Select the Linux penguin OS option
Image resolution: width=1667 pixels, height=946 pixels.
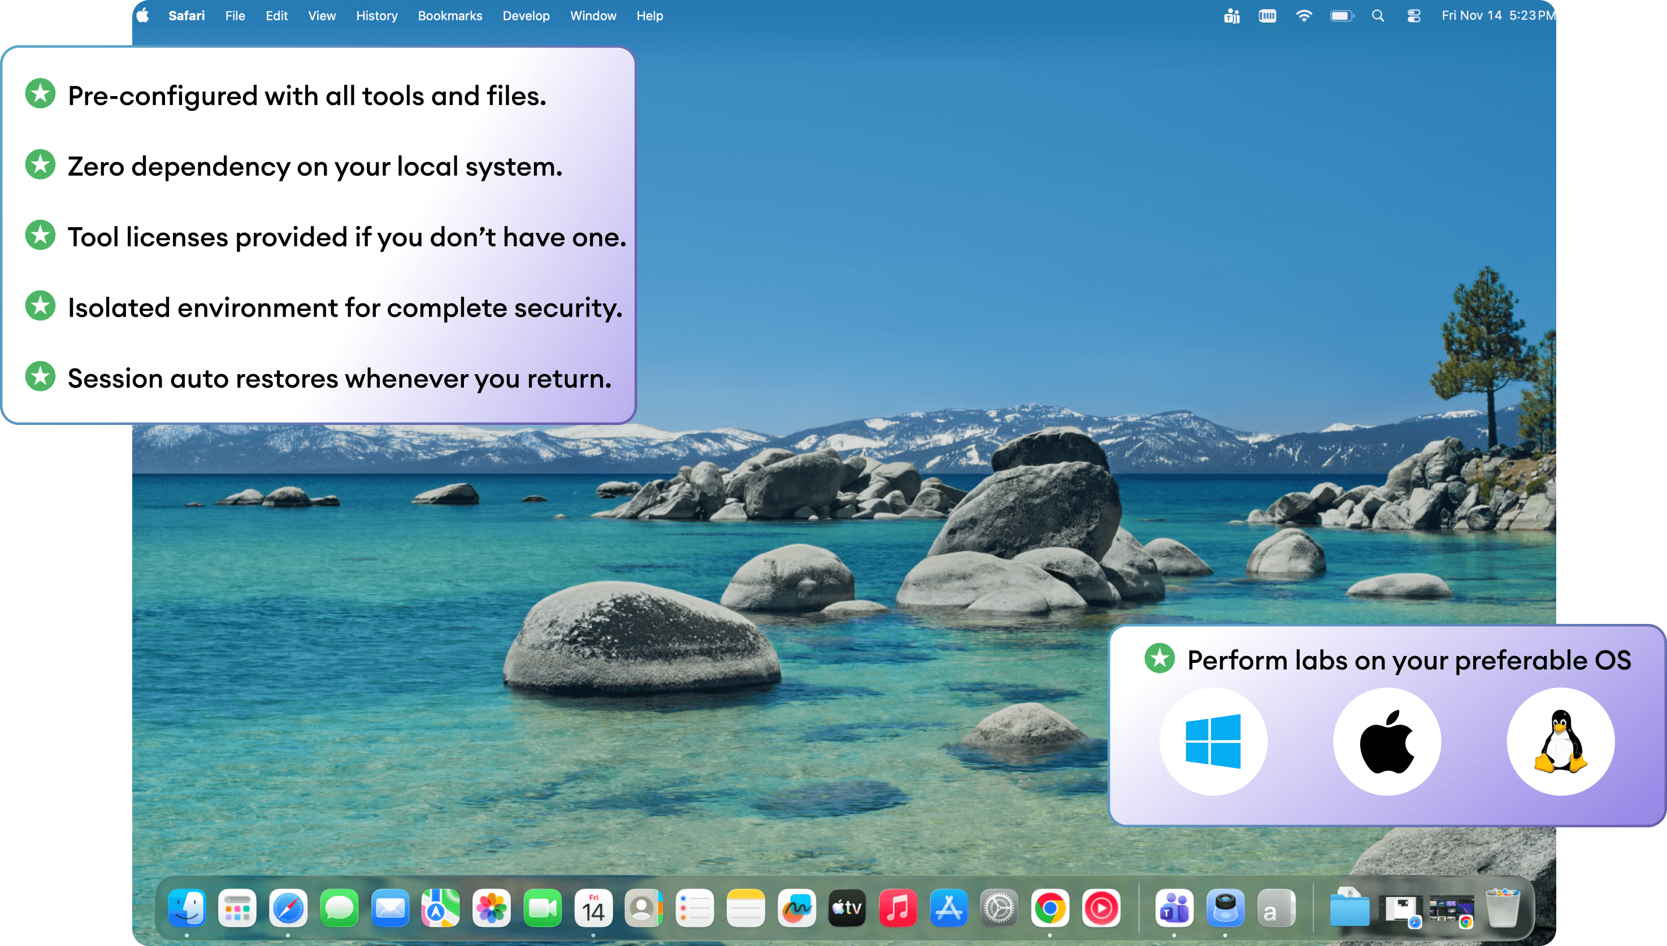(1560, 741)
